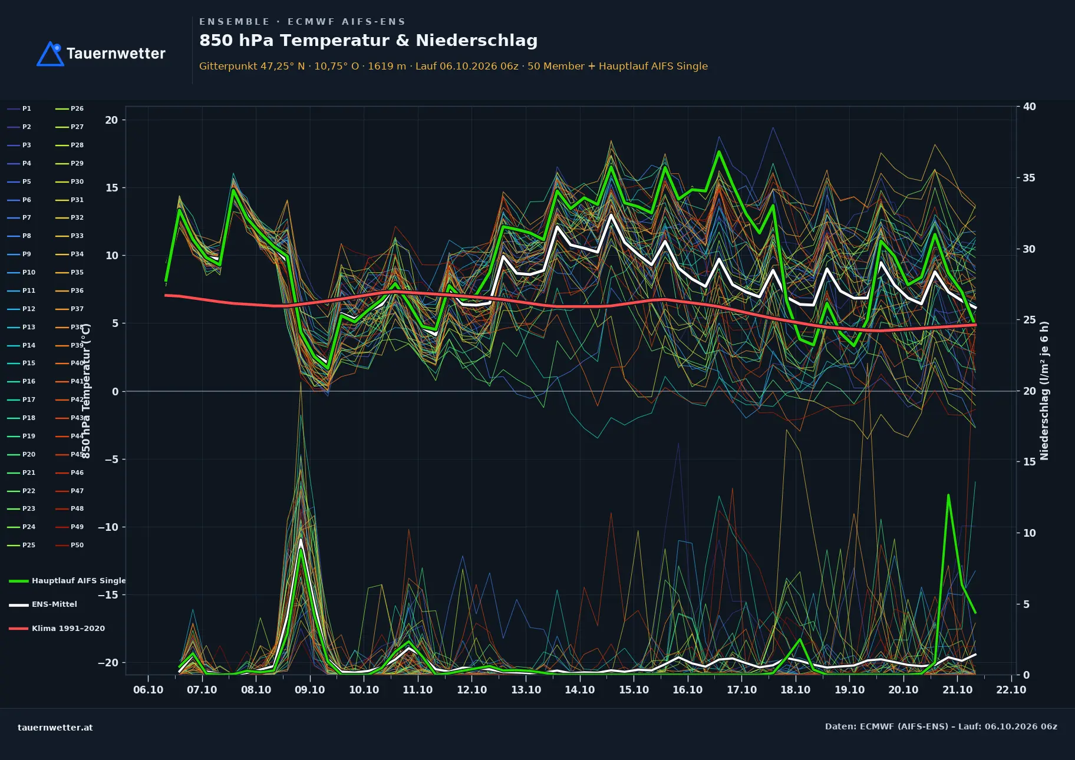Click the x-axis date tick '12.10'
This screenshot has height=760, width=1075.
(472, 690)
